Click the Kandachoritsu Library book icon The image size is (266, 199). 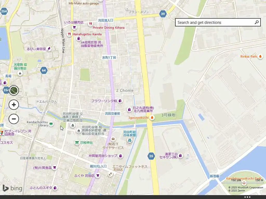coord(51,124)
